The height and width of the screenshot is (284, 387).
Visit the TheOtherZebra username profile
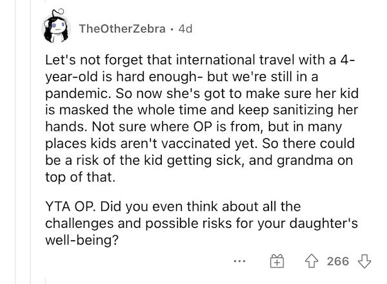click(122, 29)
